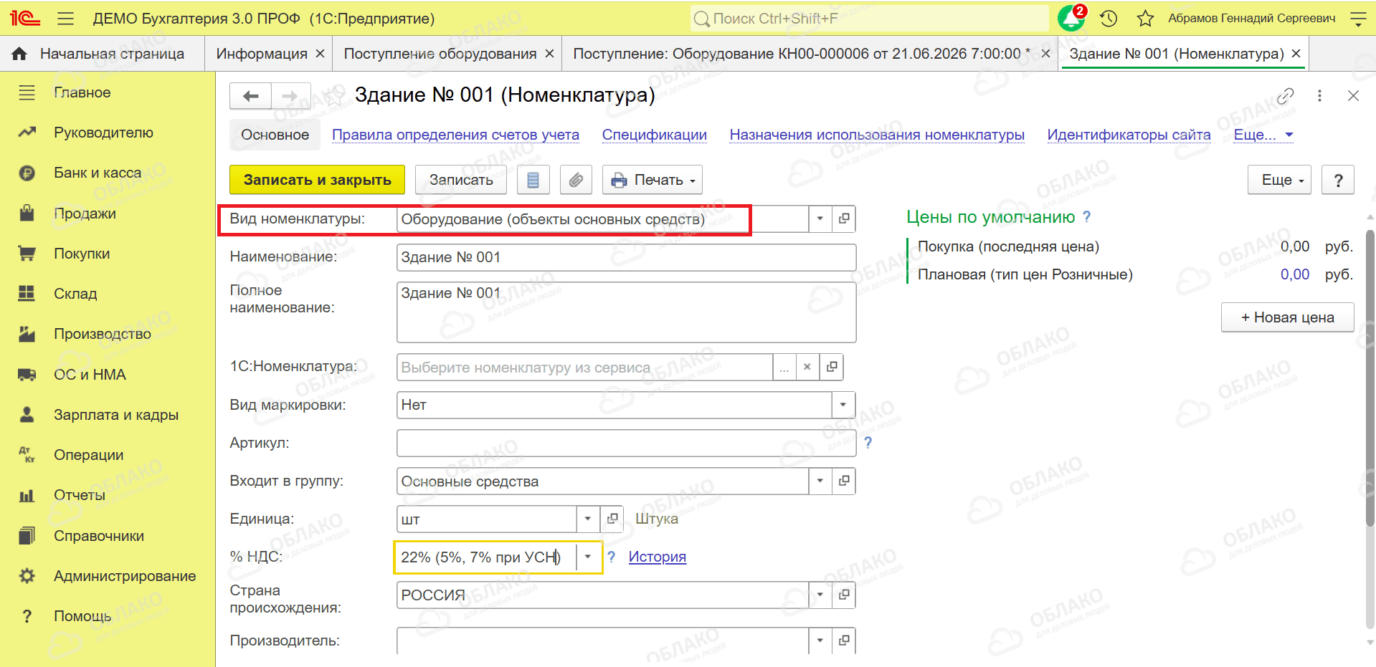Open the service settings menu icon at top right
Viewport: 1376px width, 667px height.
[x=1358, y=19]
